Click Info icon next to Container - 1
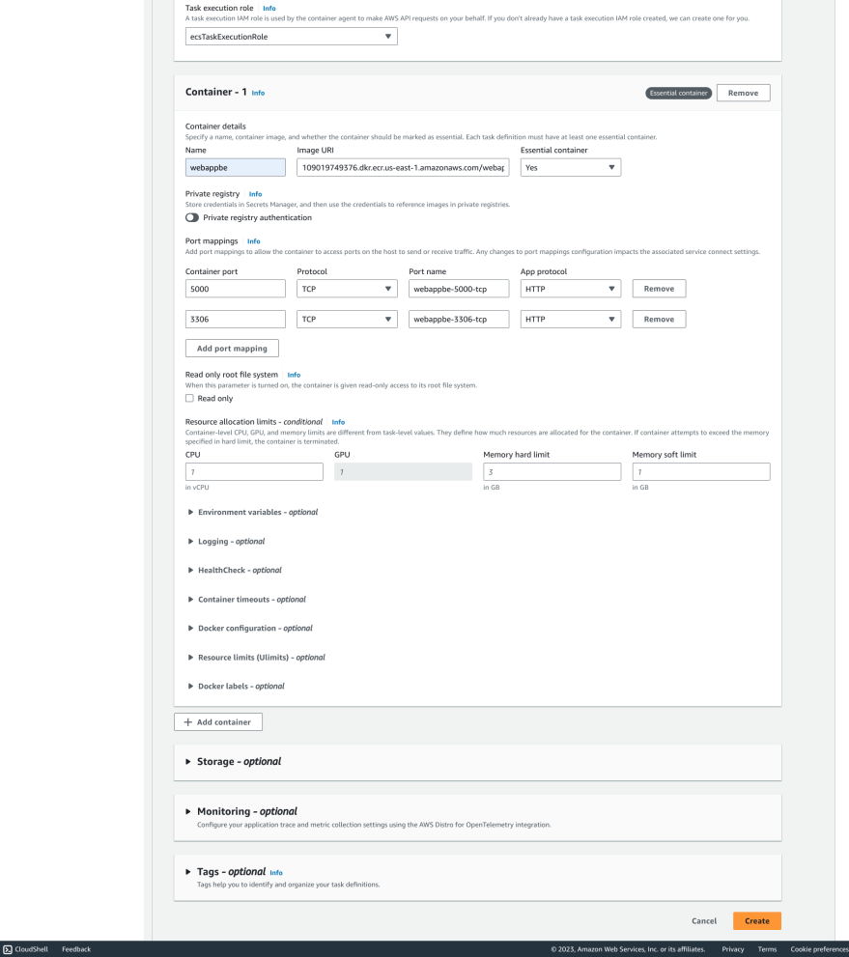Screen dimensions: 849x957 258,94
